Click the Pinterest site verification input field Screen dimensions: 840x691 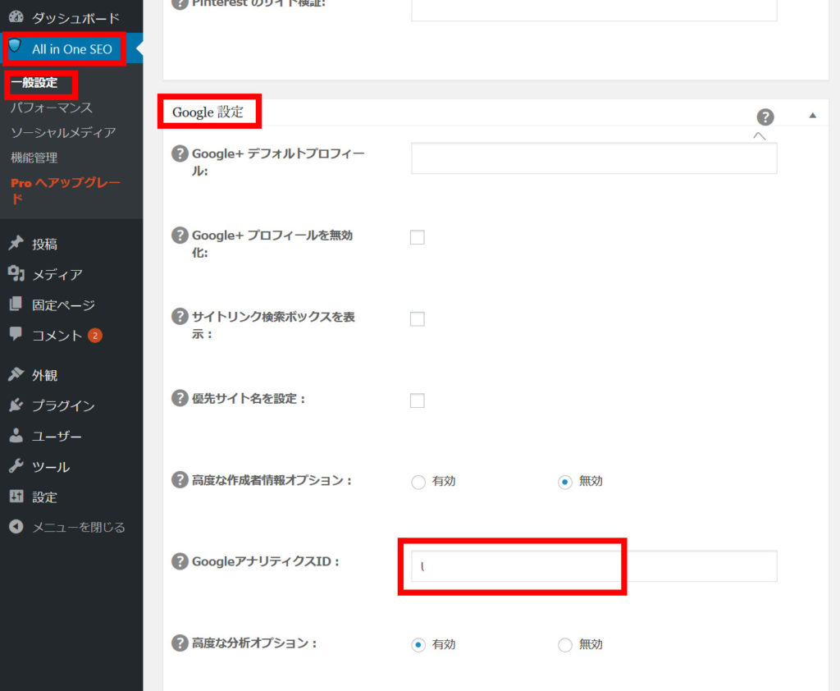tap(594, 10)
